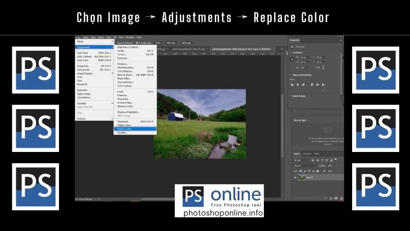The image size is (410, 231).
Task: Click the lock image pixels brush icon
Action: [305, 171]
